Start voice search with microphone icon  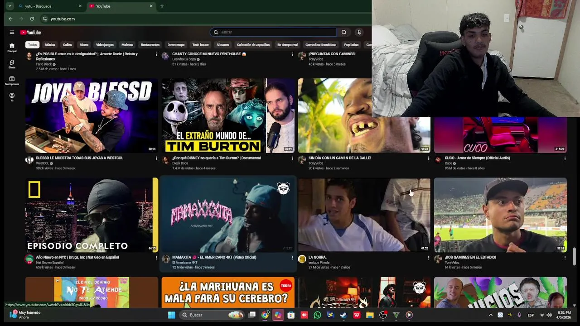point(359,32)
